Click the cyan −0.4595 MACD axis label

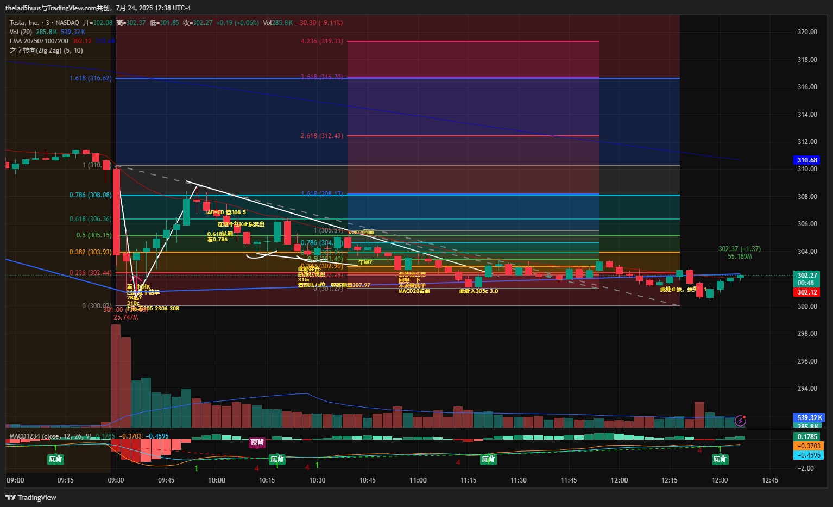(809, 455)
